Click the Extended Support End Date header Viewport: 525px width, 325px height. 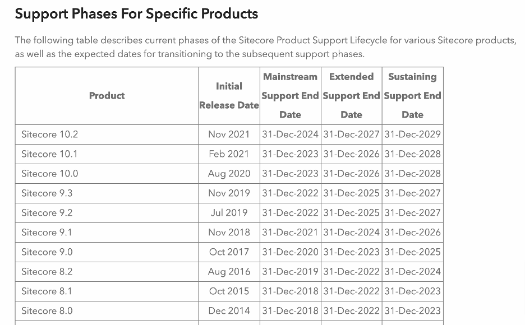[x=351, y=96]
